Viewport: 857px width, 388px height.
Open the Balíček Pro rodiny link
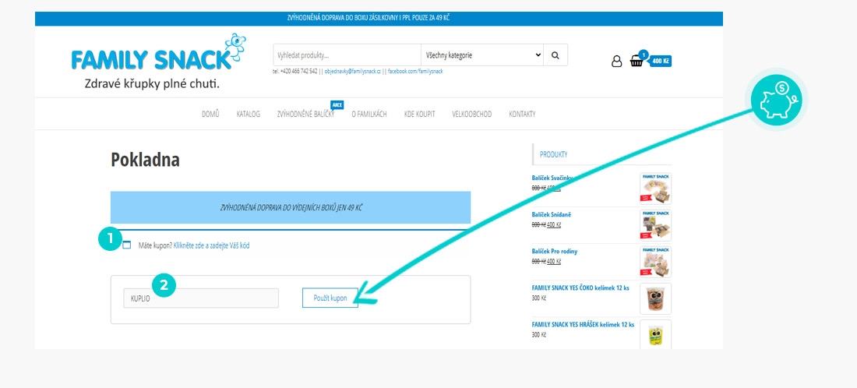tap(554, 252)
